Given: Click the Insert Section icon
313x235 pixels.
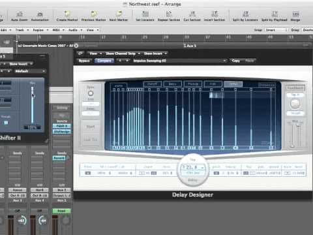Looking at the screenshot, I should (215, 14).
